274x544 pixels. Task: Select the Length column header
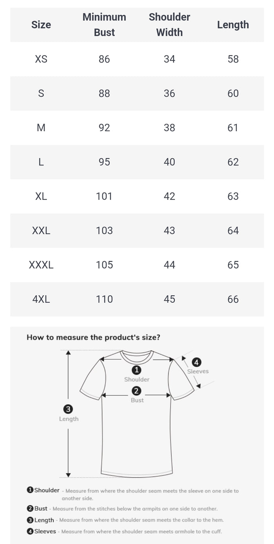click(233, 25)
